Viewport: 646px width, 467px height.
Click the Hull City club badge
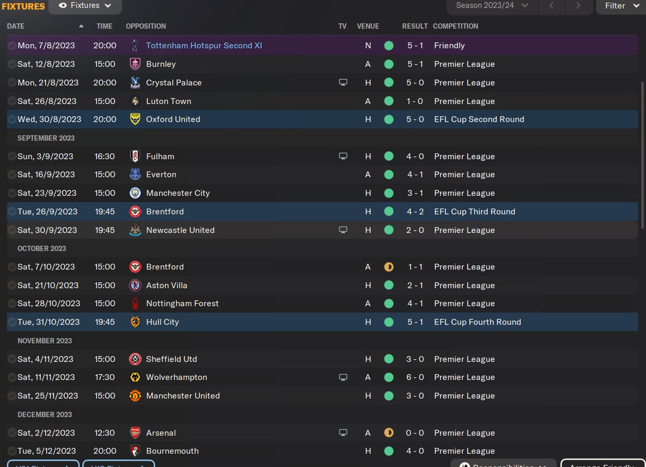click(135, 322)
